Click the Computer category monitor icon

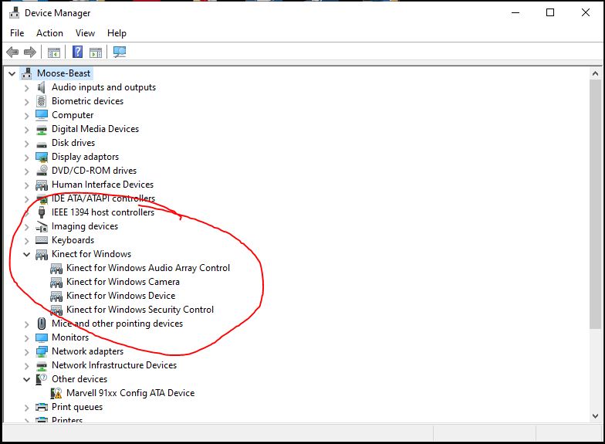42,115
